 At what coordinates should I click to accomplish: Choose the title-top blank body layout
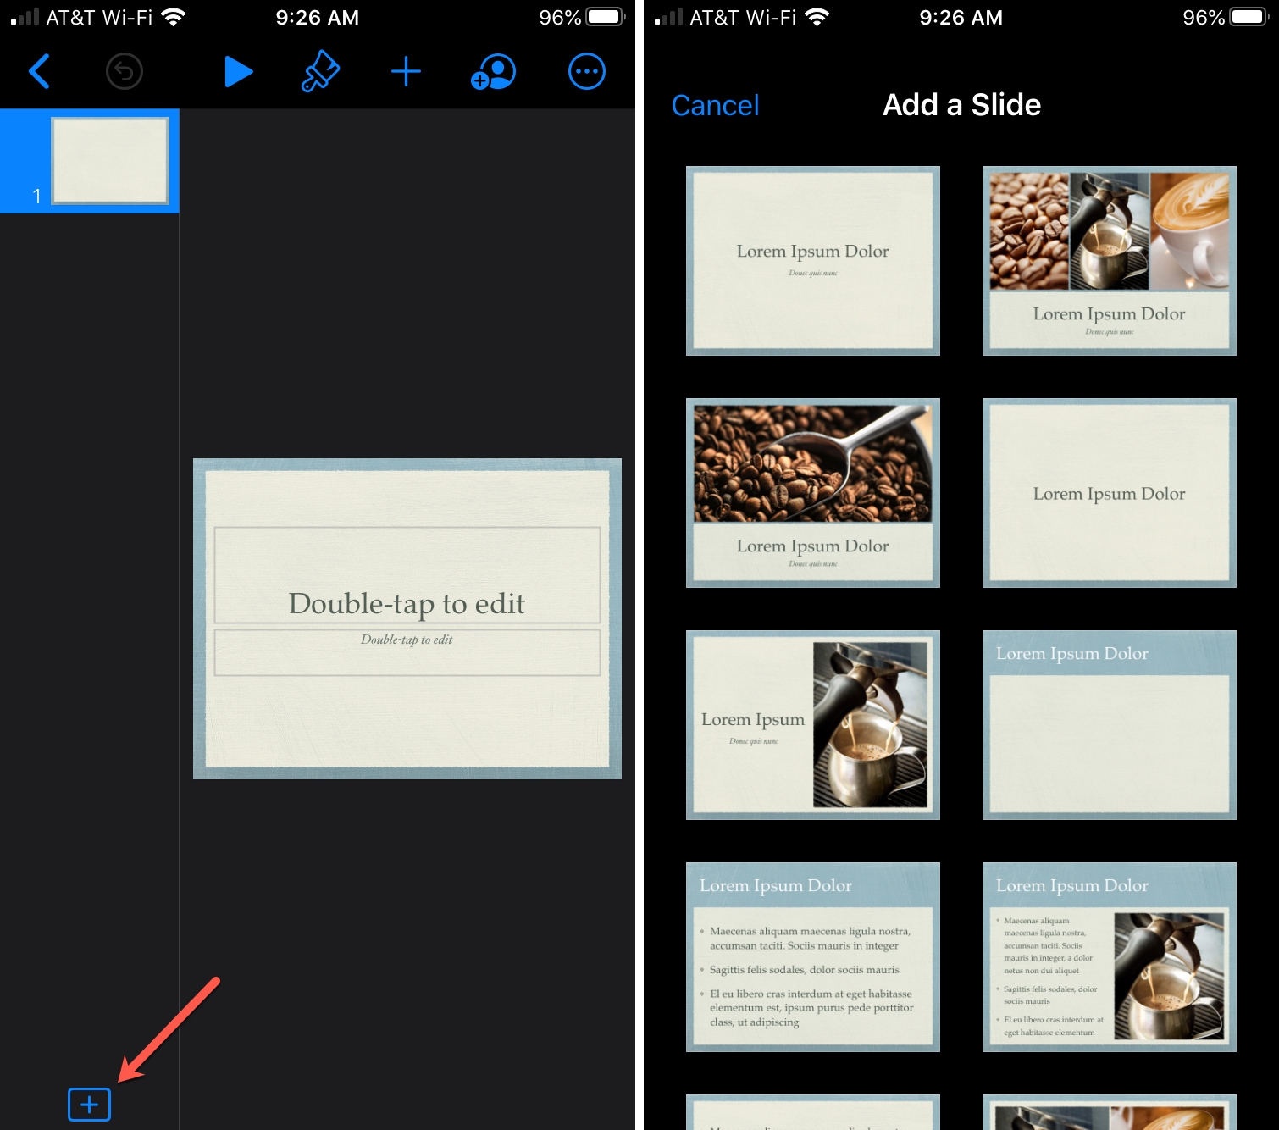(x=1110, y=725)
